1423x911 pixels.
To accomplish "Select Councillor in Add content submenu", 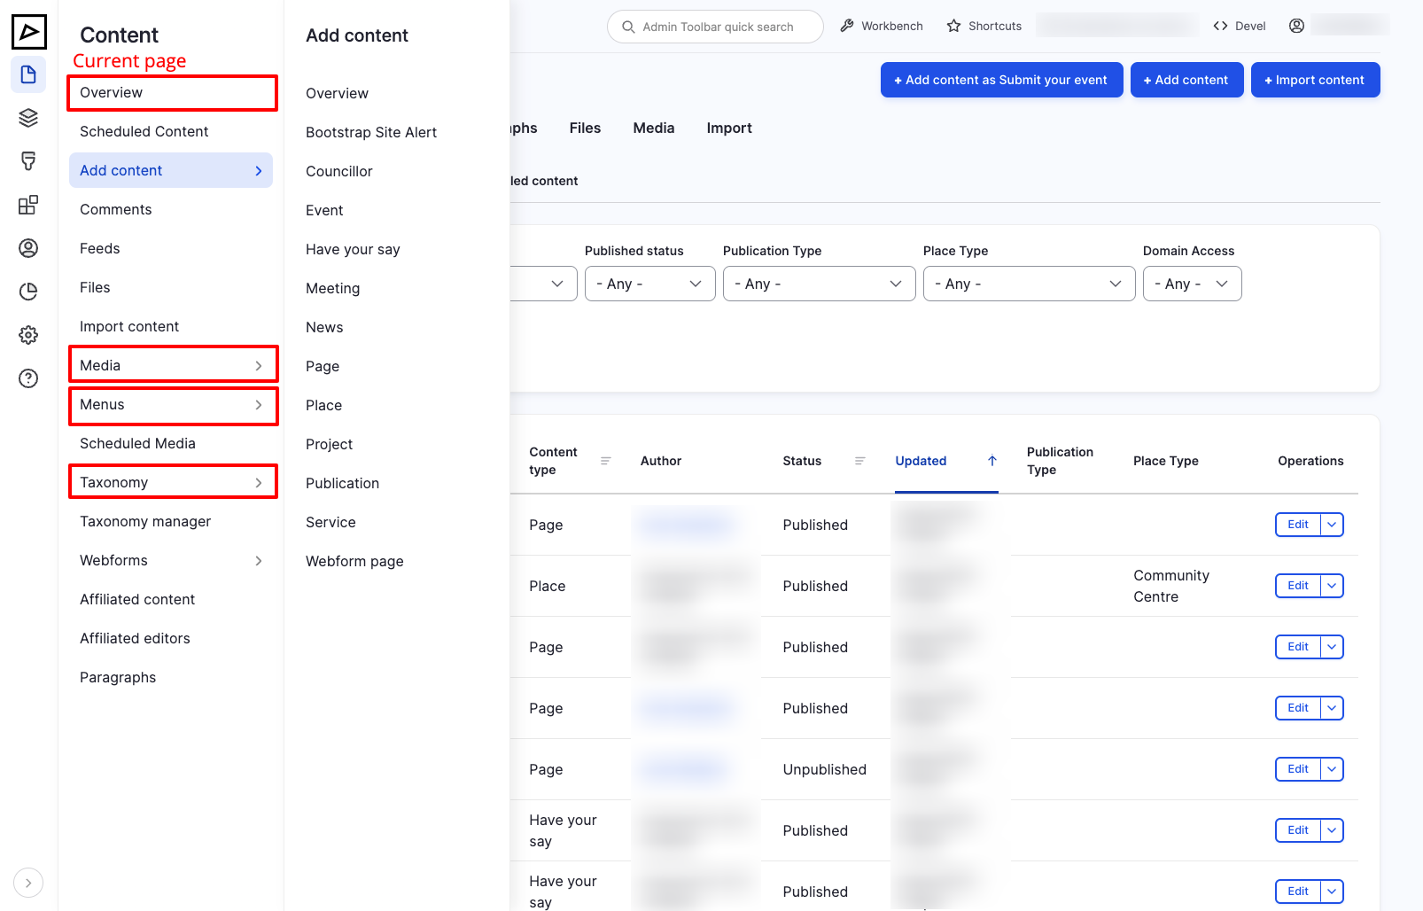I will pos(339,171).
